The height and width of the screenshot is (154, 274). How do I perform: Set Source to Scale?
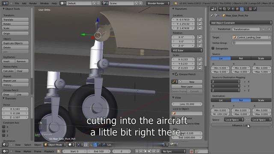pos(261,58)
